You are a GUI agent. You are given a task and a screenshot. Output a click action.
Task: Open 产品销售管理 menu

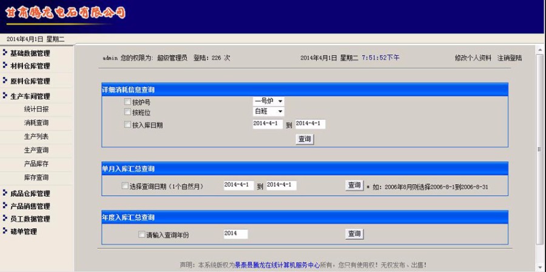(x=30, y=206)
